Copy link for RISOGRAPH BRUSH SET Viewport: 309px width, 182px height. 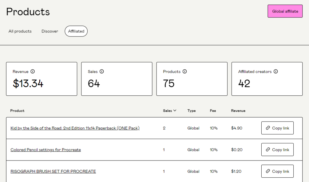pos(277,171)
